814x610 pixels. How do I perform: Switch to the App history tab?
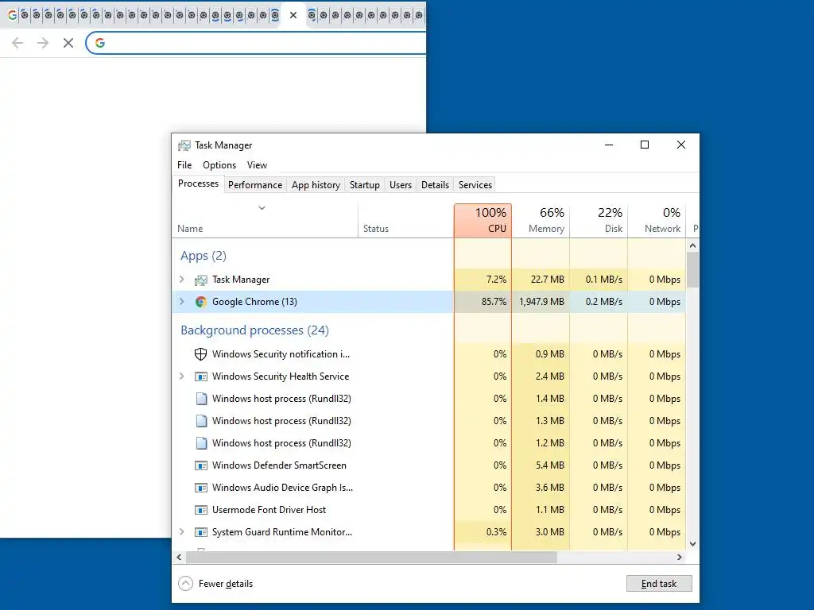316,185
